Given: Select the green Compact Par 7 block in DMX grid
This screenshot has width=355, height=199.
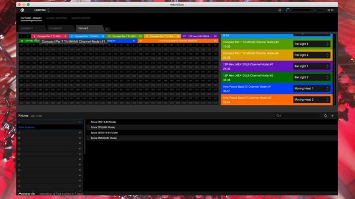Looking at the screenshot, I should tap(125, 36).
